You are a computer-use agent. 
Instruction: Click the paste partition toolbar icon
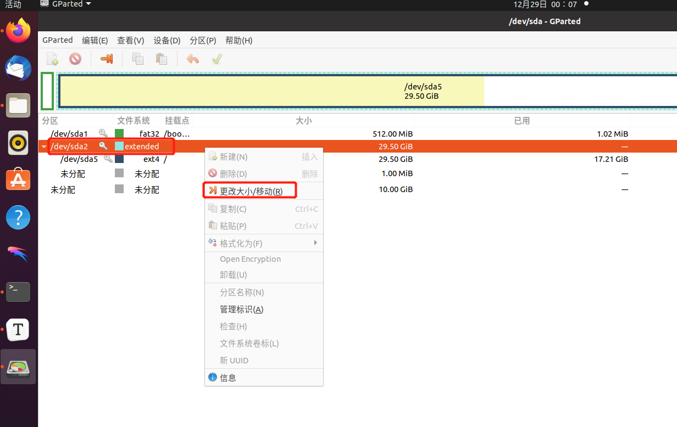tap(161, 59)
